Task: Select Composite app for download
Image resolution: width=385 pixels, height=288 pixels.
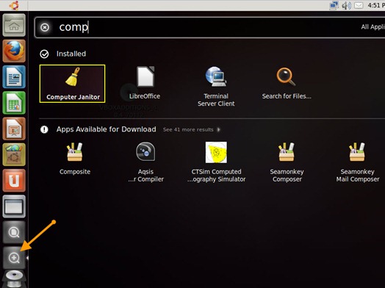Action: (75, 159)
